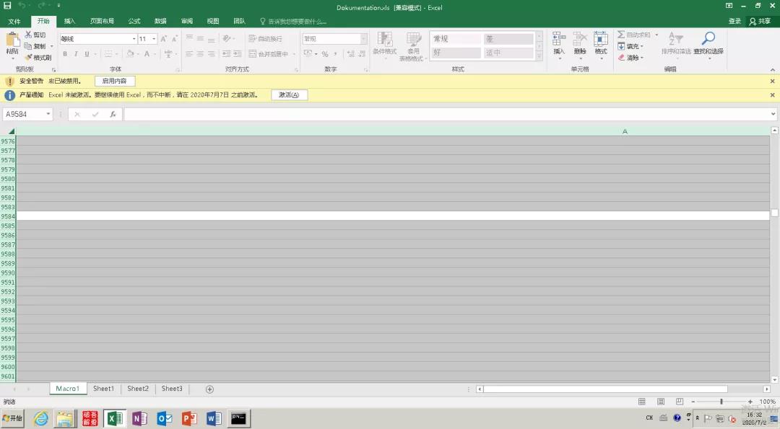
Task: Click the Delete cells icon
Action: tap(580, 39)
